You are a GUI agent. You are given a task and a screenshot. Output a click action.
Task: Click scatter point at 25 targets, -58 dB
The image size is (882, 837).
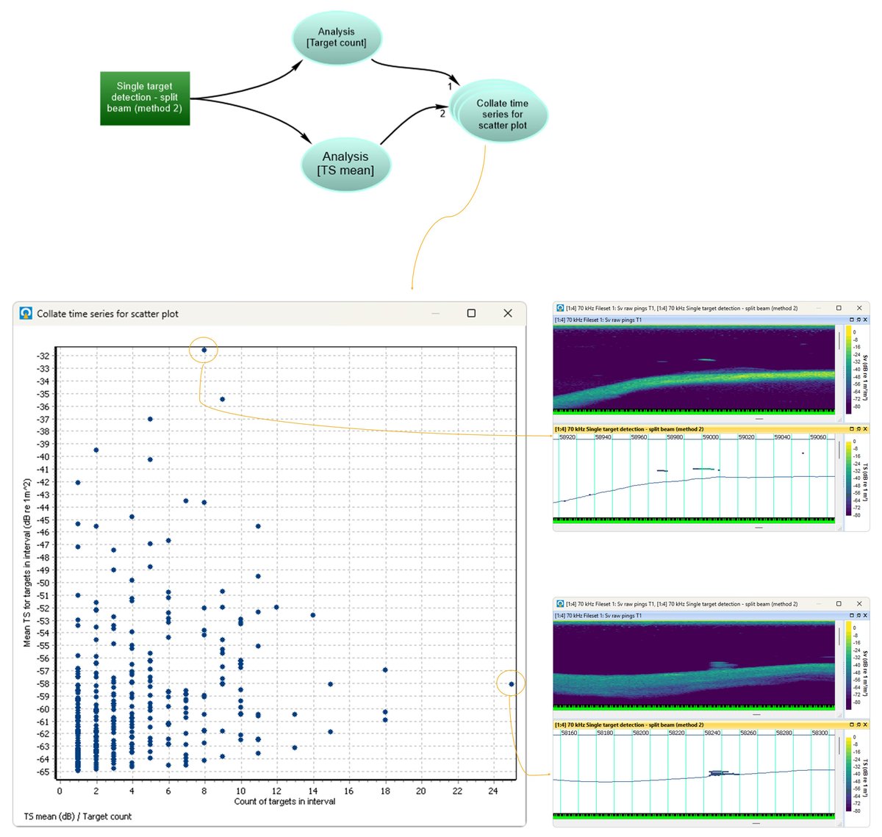[x=512, y=683]
